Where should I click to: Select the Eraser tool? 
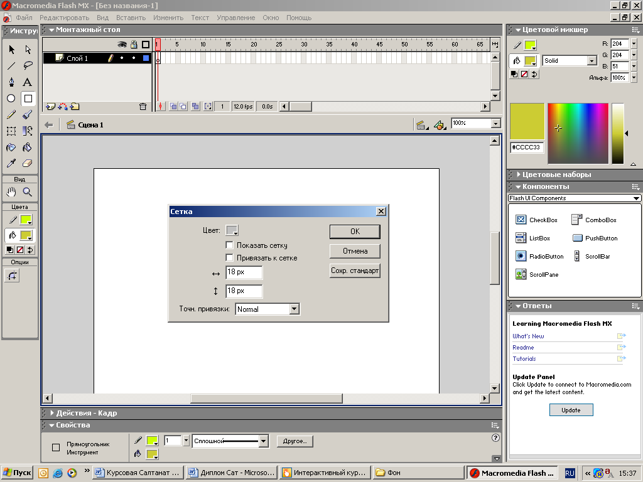tap(28, 164)
